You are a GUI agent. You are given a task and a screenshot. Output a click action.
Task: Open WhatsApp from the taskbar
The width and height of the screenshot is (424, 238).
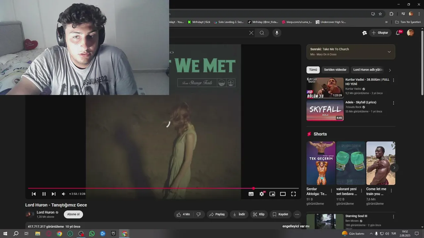(x=92, y=234)
